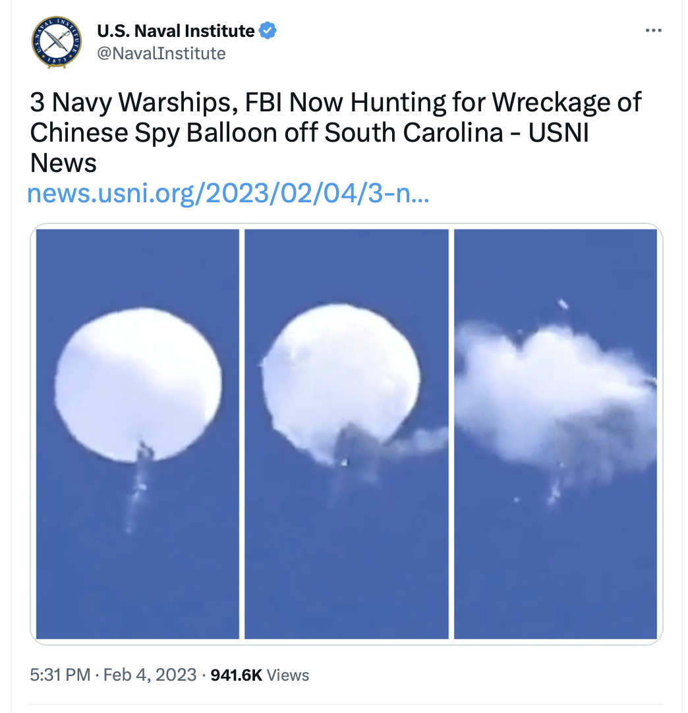Show the 941.6K view count details
688x713 pixels.
237,675
